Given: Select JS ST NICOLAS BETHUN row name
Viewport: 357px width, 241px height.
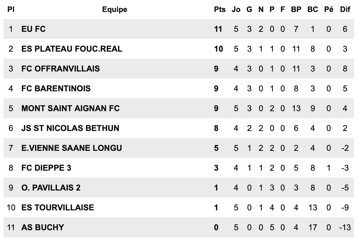Looking at the screenshot, I should tap(70, 128).
